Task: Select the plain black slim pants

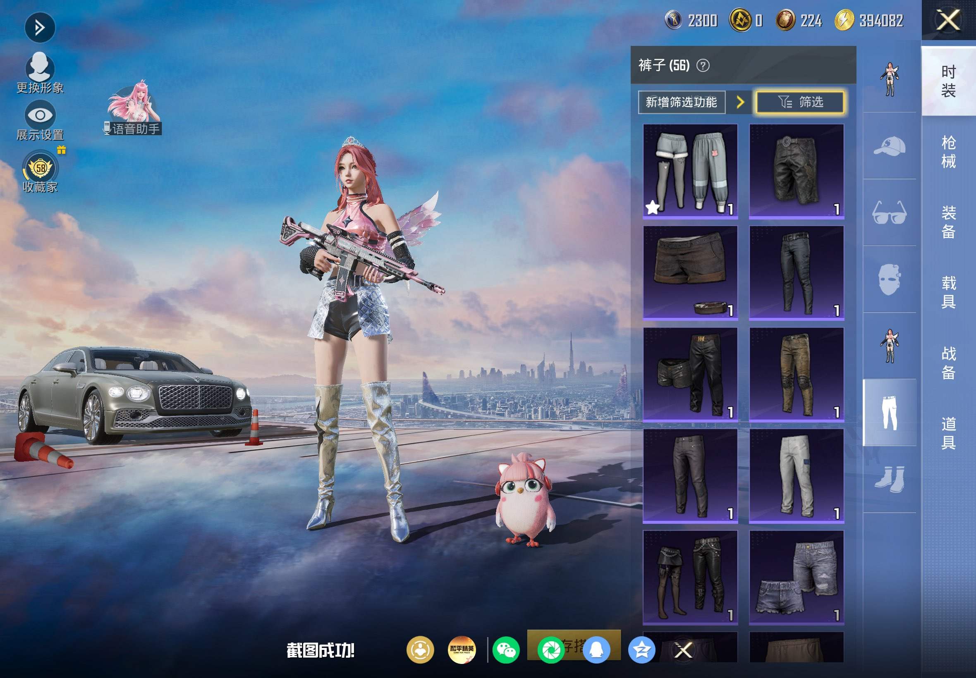Action: (690, 476)
